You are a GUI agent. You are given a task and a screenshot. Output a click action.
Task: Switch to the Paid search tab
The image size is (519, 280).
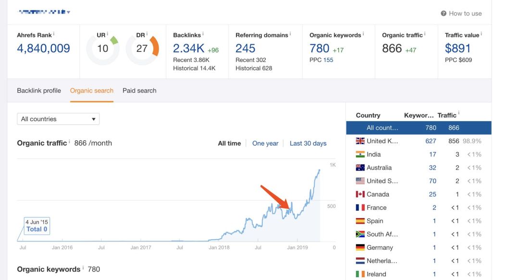pyautogui.click(x=139, y=91)
